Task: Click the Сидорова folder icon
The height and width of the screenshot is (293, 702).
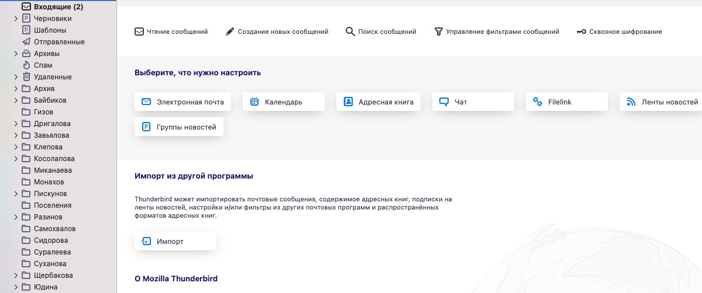Action: [26, 240]
